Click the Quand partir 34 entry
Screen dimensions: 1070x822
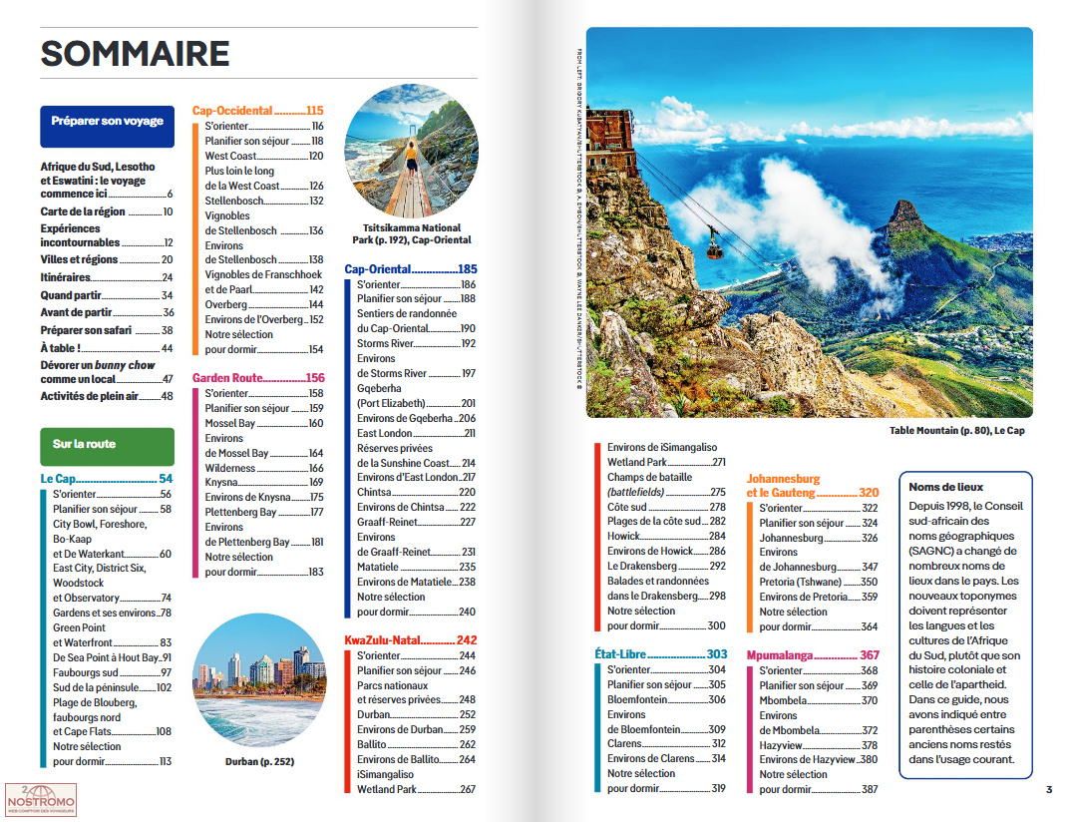[x=107, y=295]
